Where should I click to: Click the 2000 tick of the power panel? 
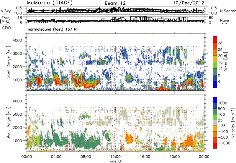(x=17, y=66)
